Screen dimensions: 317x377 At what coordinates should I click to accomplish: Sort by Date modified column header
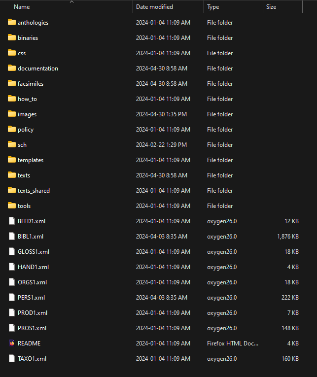coord(154,7)
